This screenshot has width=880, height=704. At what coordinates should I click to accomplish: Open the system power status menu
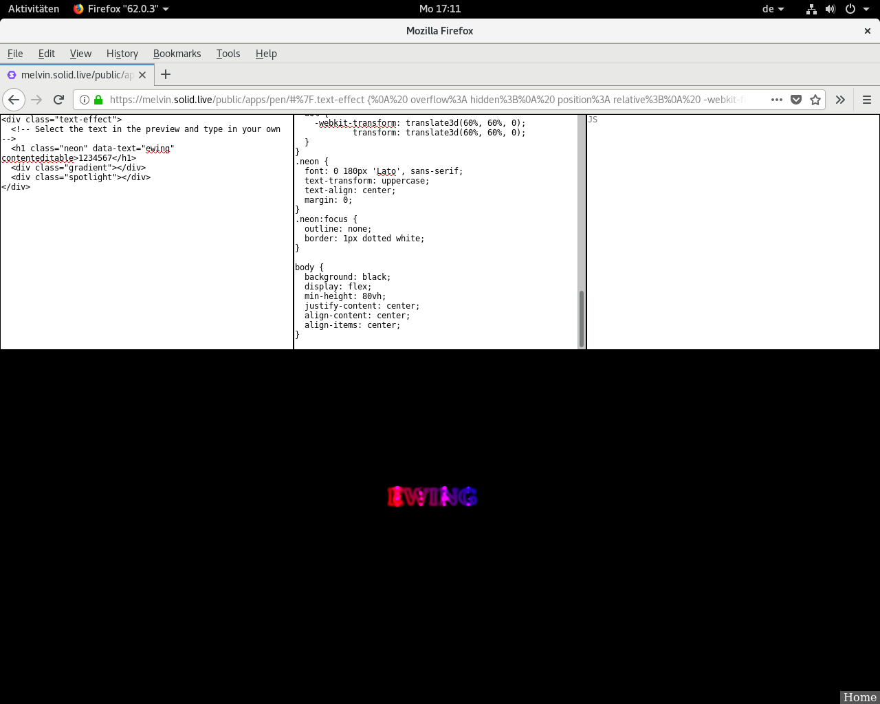(x=855, y=9)
